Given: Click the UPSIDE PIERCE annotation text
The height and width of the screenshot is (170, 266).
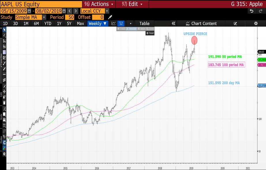Looking at the screenshot, I should [x=195, y=34].
